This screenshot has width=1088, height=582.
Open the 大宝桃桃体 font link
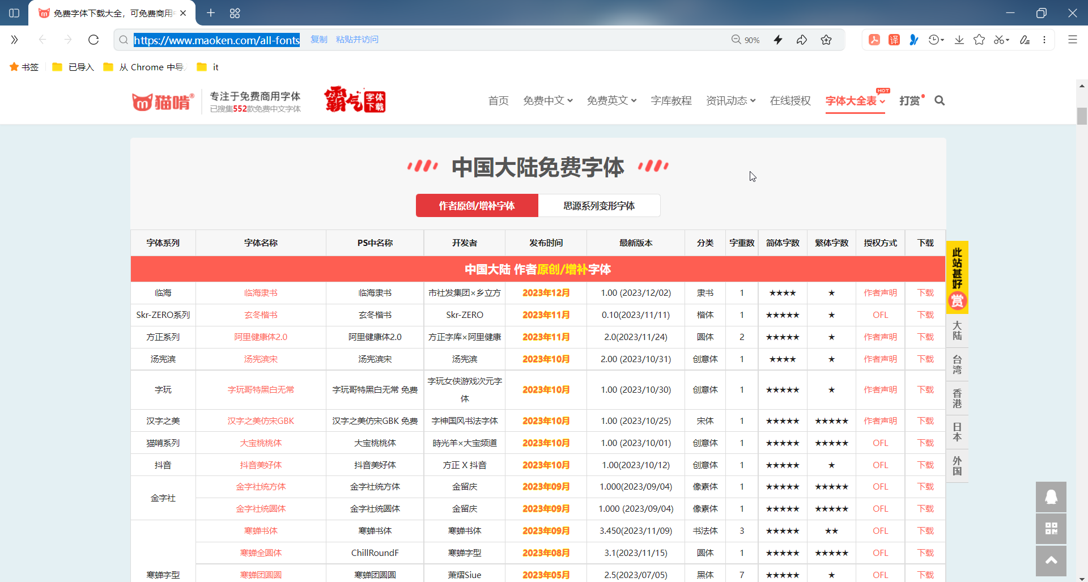point(261,443)
